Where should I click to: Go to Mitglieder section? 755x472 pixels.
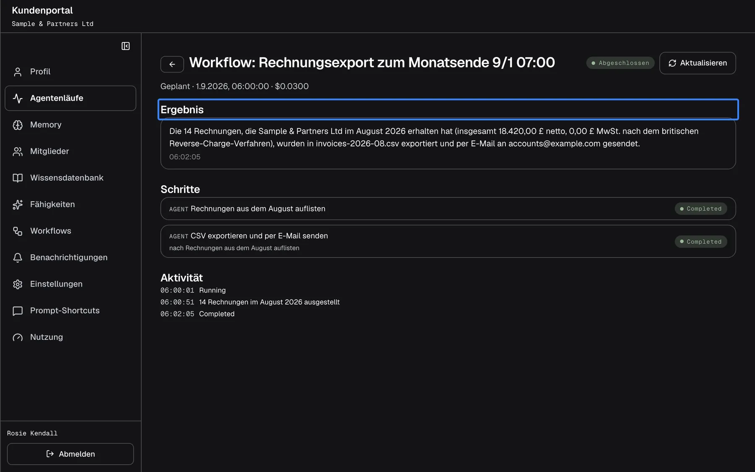coord(70,151)
